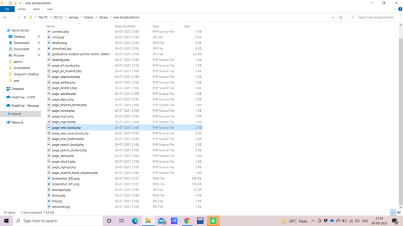Navigate to xampp in breadcrumb
Image resolution: width=403 pixels, height=226 pixels.
point(73,17)
